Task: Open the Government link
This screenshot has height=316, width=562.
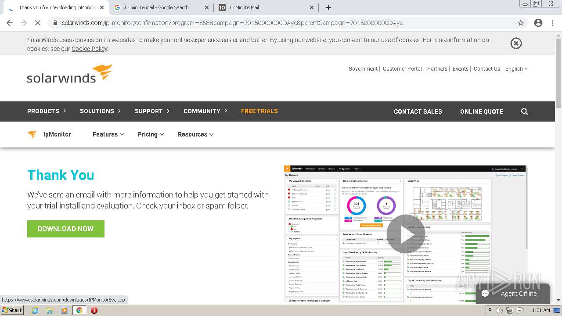Action: [363, 69]
